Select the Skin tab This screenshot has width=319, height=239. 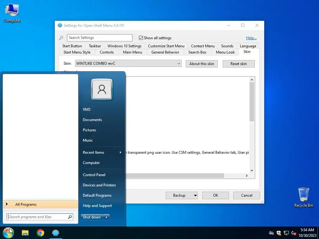coord(247,52)
